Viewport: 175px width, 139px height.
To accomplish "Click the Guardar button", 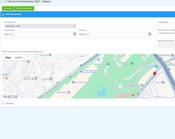I will tap(8, 9).
